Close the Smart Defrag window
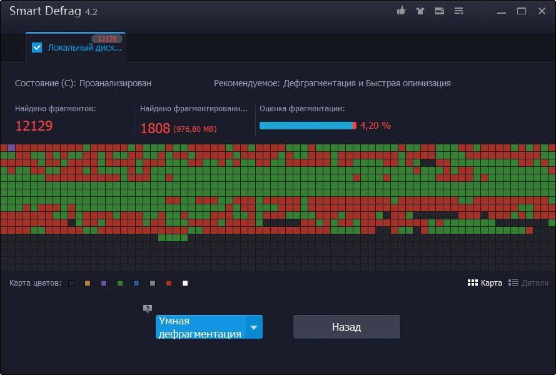The width and height of the screenshot is (556, 375). click(x=542, y=11)
